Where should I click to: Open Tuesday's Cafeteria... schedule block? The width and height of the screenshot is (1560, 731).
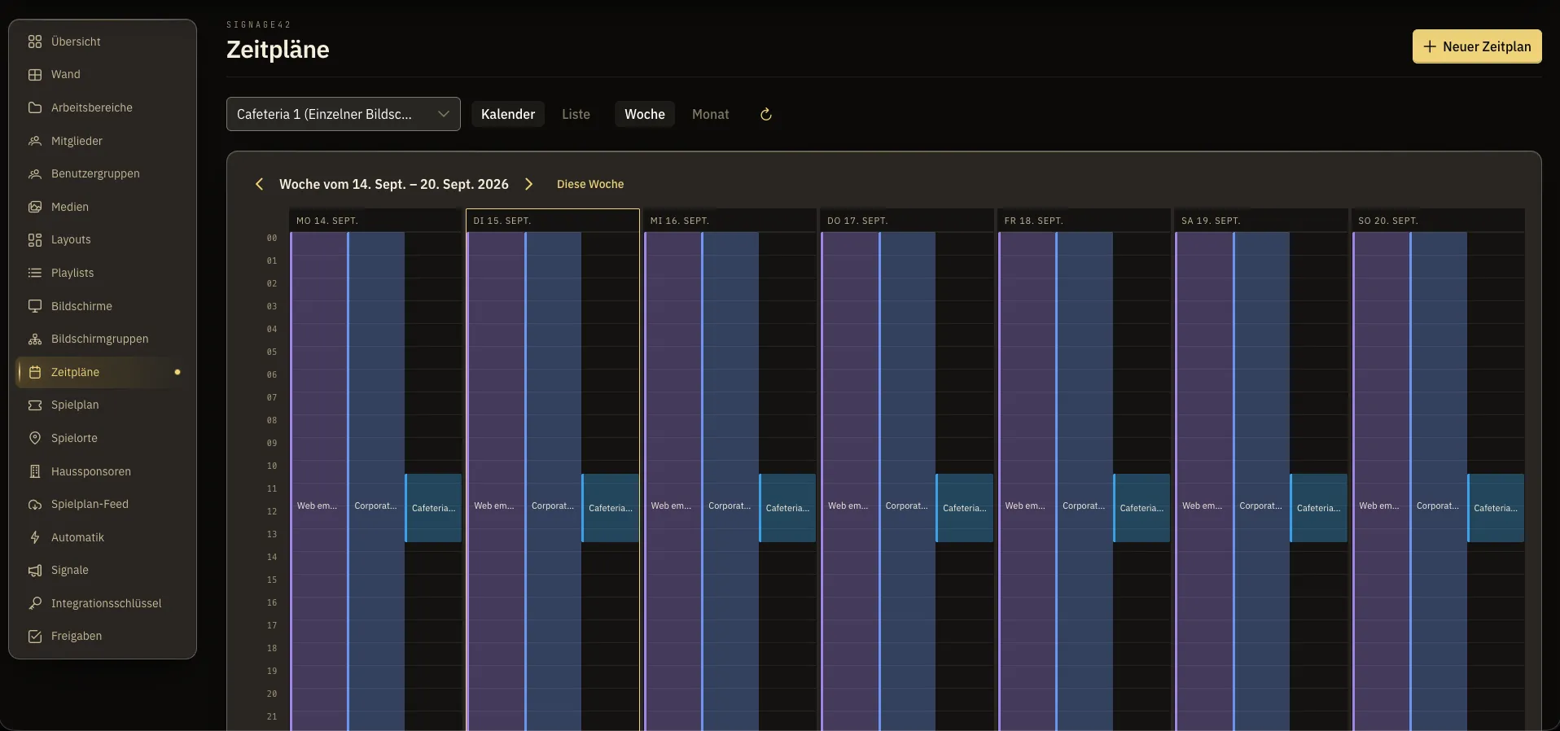(x=611, y=508)
